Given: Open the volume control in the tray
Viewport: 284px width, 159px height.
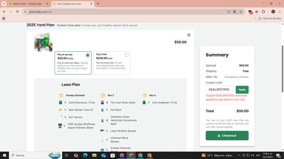Looking at the screenshot, I should tap(252, 155).
